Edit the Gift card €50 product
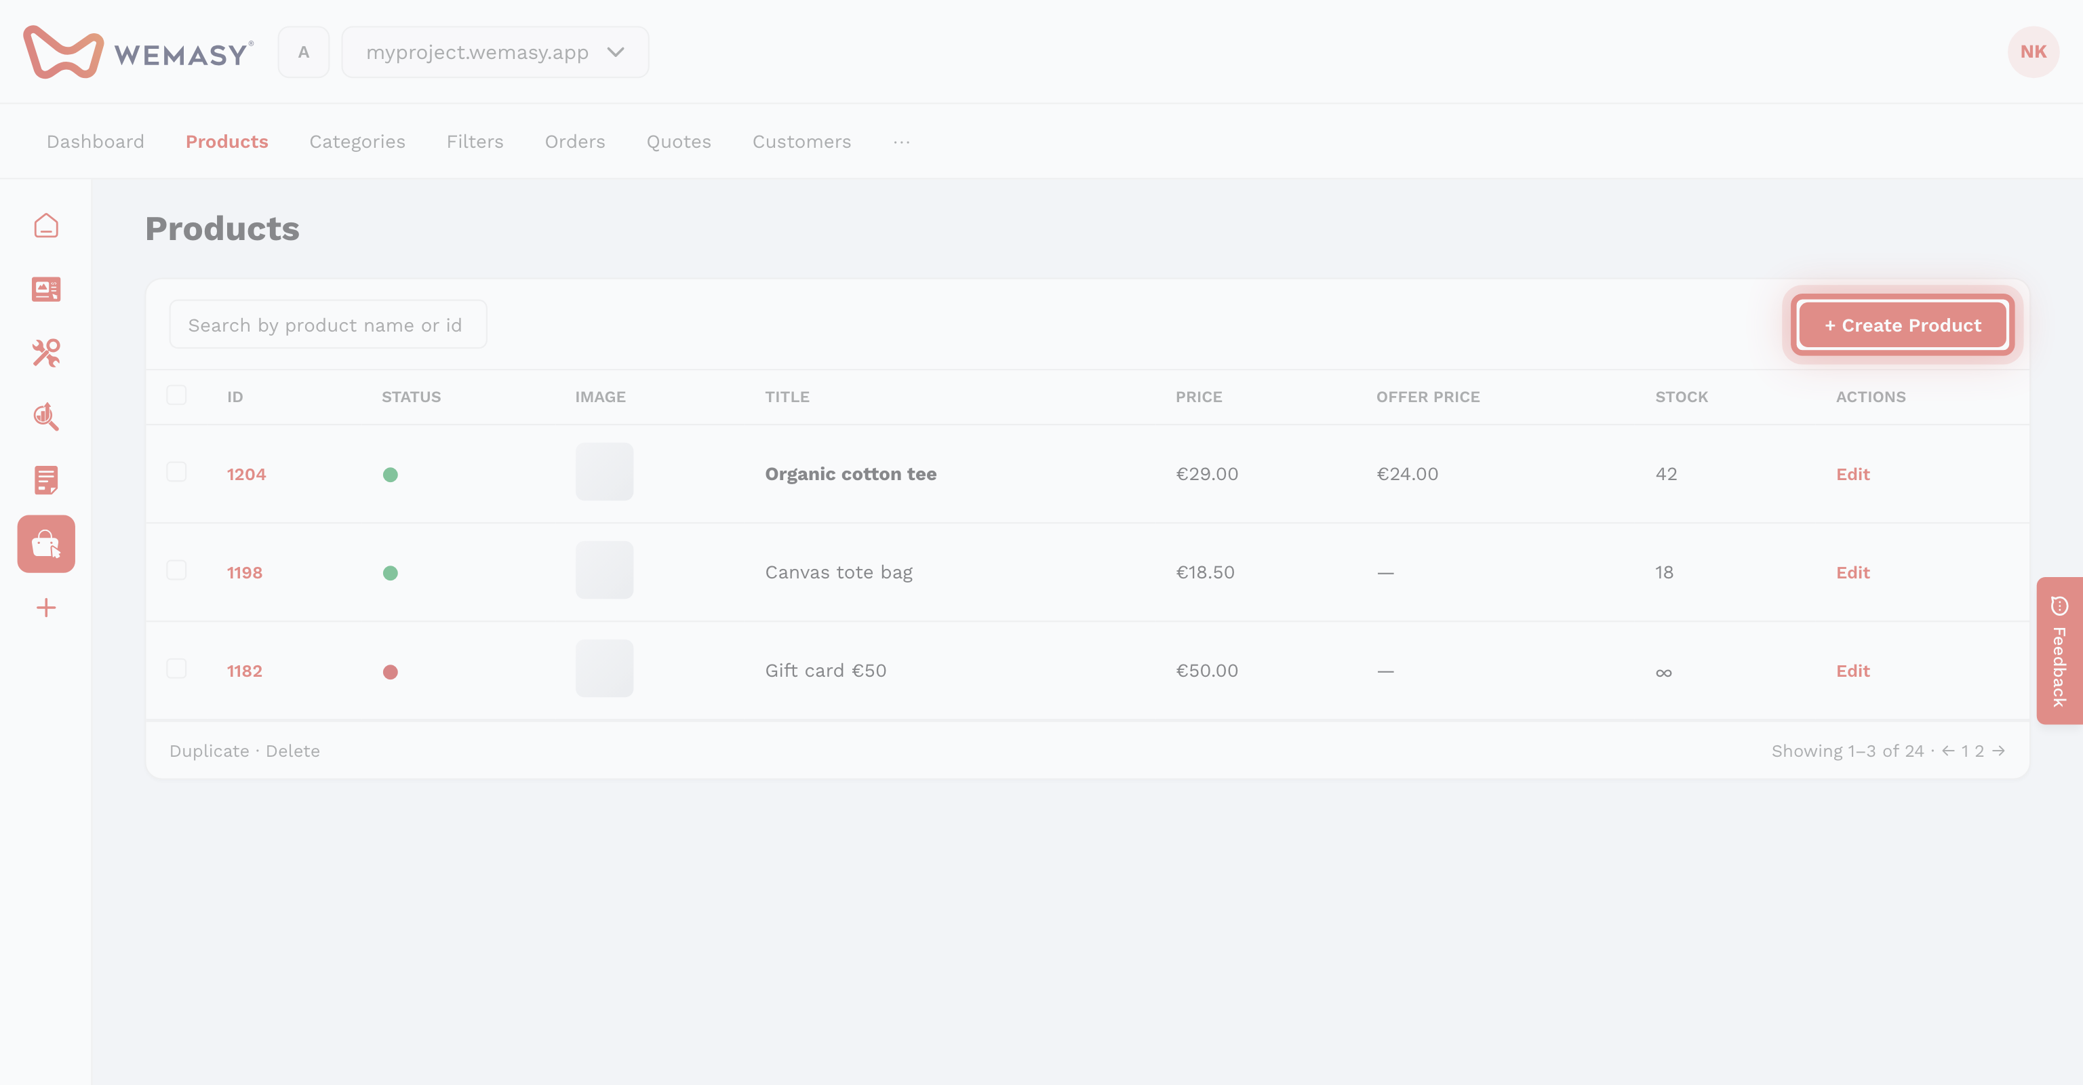Image resolution: width=2083 pixels, height=1085 pixels. tap(1852, 671)
